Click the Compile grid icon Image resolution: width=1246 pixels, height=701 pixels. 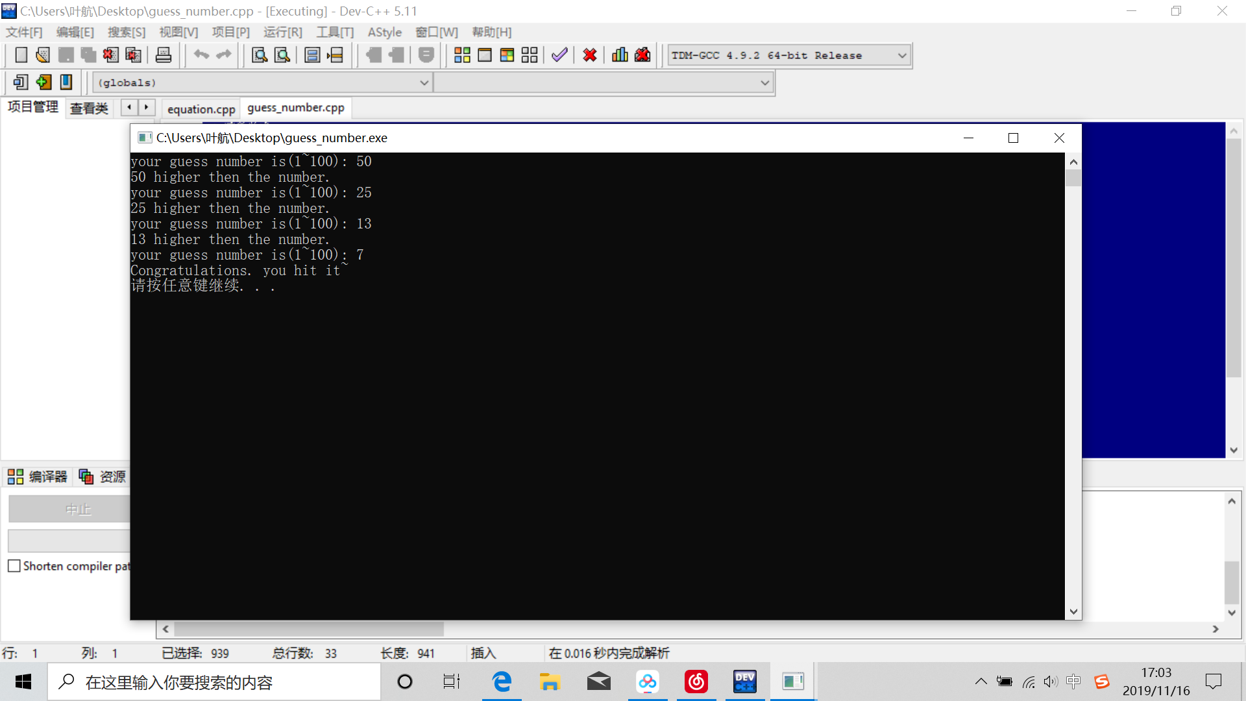462,55
